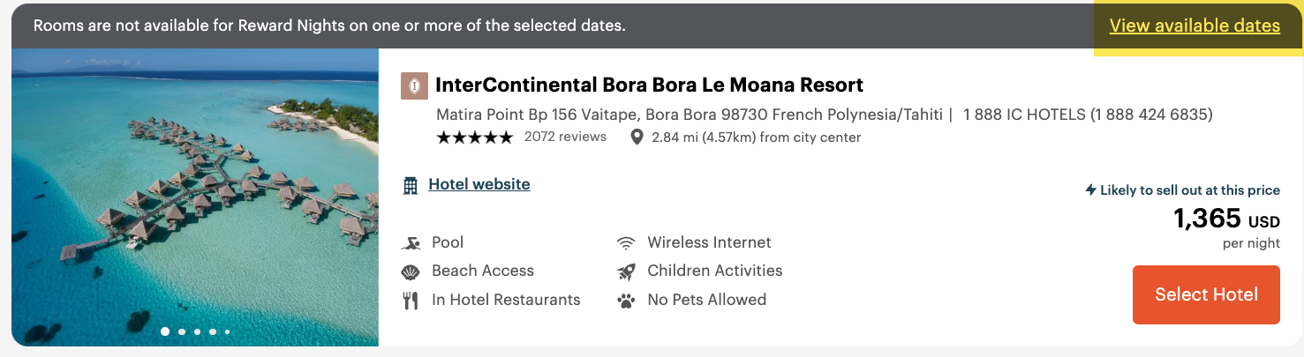Select the second photo carousel dot
Viewport: 1304px width, 357px height.
coord(181,332)
